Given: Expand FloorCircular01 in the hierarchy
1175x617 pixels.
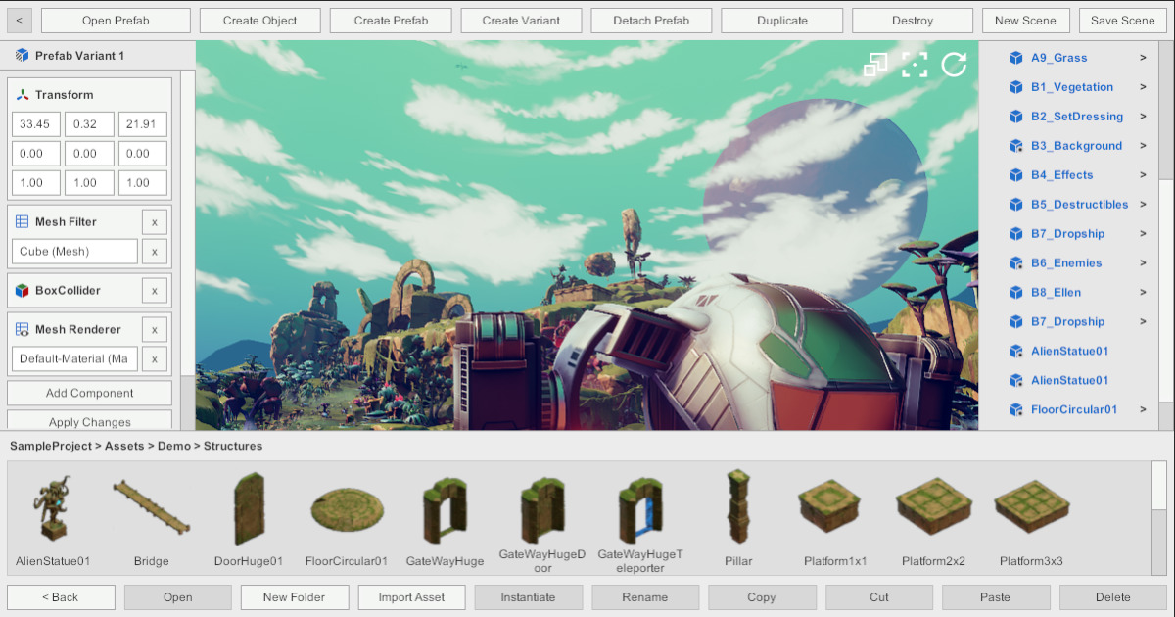Looking at the screenshot, I should 1142,410.
